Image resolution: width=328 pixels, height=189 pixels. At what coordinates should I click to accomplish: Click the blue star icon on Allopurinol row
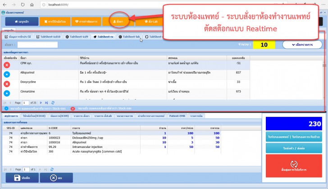(7, 74)
